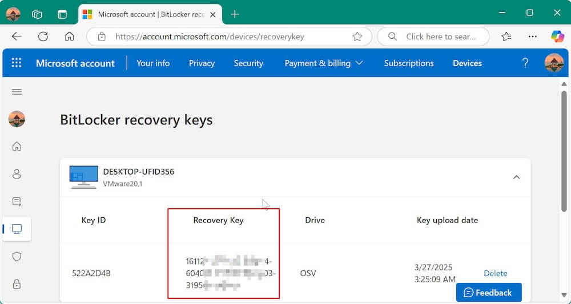
Task: Open Your info person icon in sidebar
Action: pyautogui.click(x=17, y=174)
